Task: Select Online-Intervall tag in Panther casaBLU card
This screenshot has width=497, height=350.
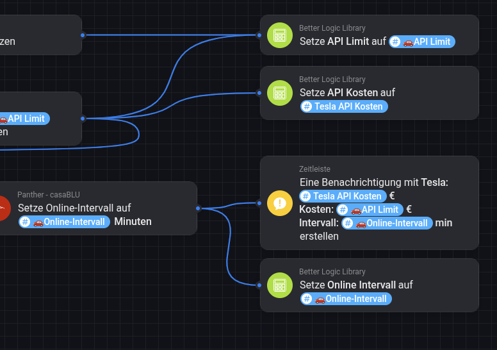Action: [x=64, y=222]
